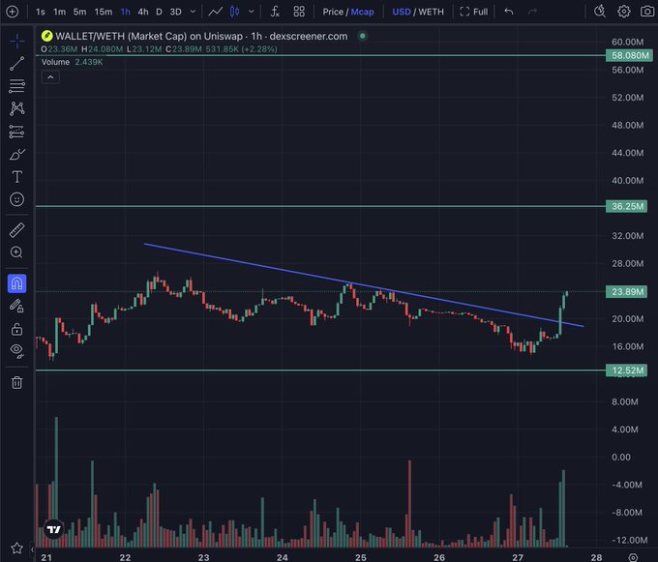Toggle stay in drawing mode

tap(16, 307)
